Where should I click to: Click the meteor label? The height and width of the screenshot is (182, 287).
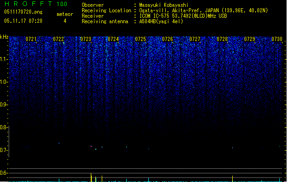tap(65, 14)
